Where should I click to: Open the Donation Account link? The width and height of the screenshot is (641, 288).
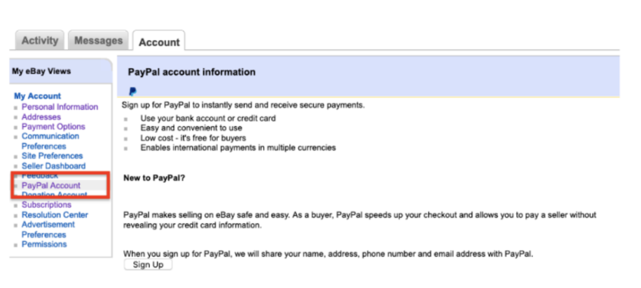click(54, 195)
